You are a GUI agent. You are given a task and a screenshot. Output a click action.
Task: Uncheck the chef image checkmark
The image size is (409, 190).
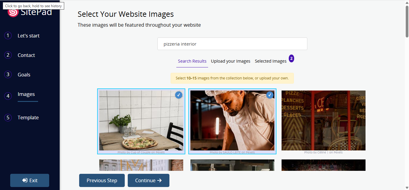[270, 95]
